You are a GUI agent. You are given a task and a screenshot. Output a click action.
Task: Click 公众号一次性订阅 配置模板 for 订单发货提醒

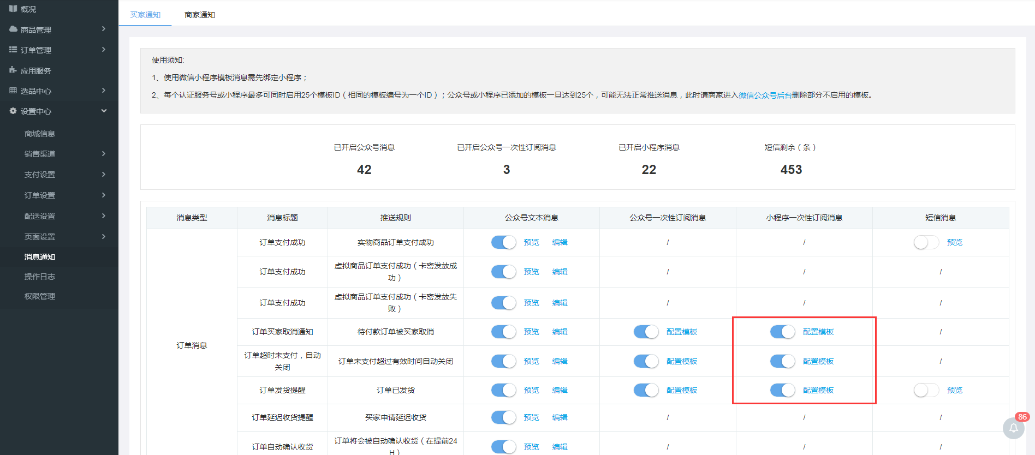[682, 390]
